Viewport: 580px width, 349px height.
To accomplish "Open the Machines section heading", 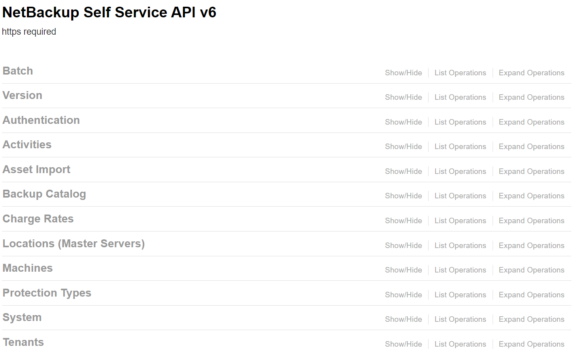I will tap(28, 268).
